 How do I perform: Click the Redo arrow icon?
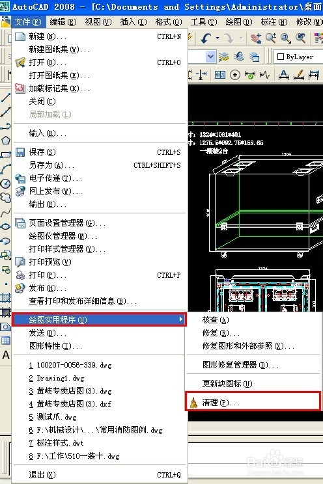click(229, 38)
